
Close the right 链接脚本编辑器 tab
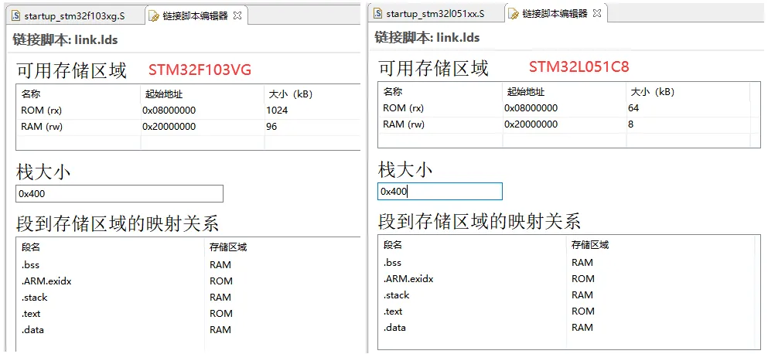point(596,13)
